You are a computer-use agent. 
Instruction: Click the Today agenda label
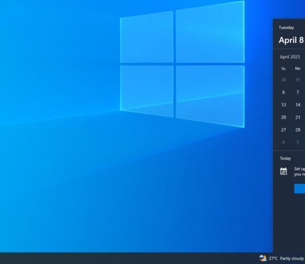[x=285, y=158]
